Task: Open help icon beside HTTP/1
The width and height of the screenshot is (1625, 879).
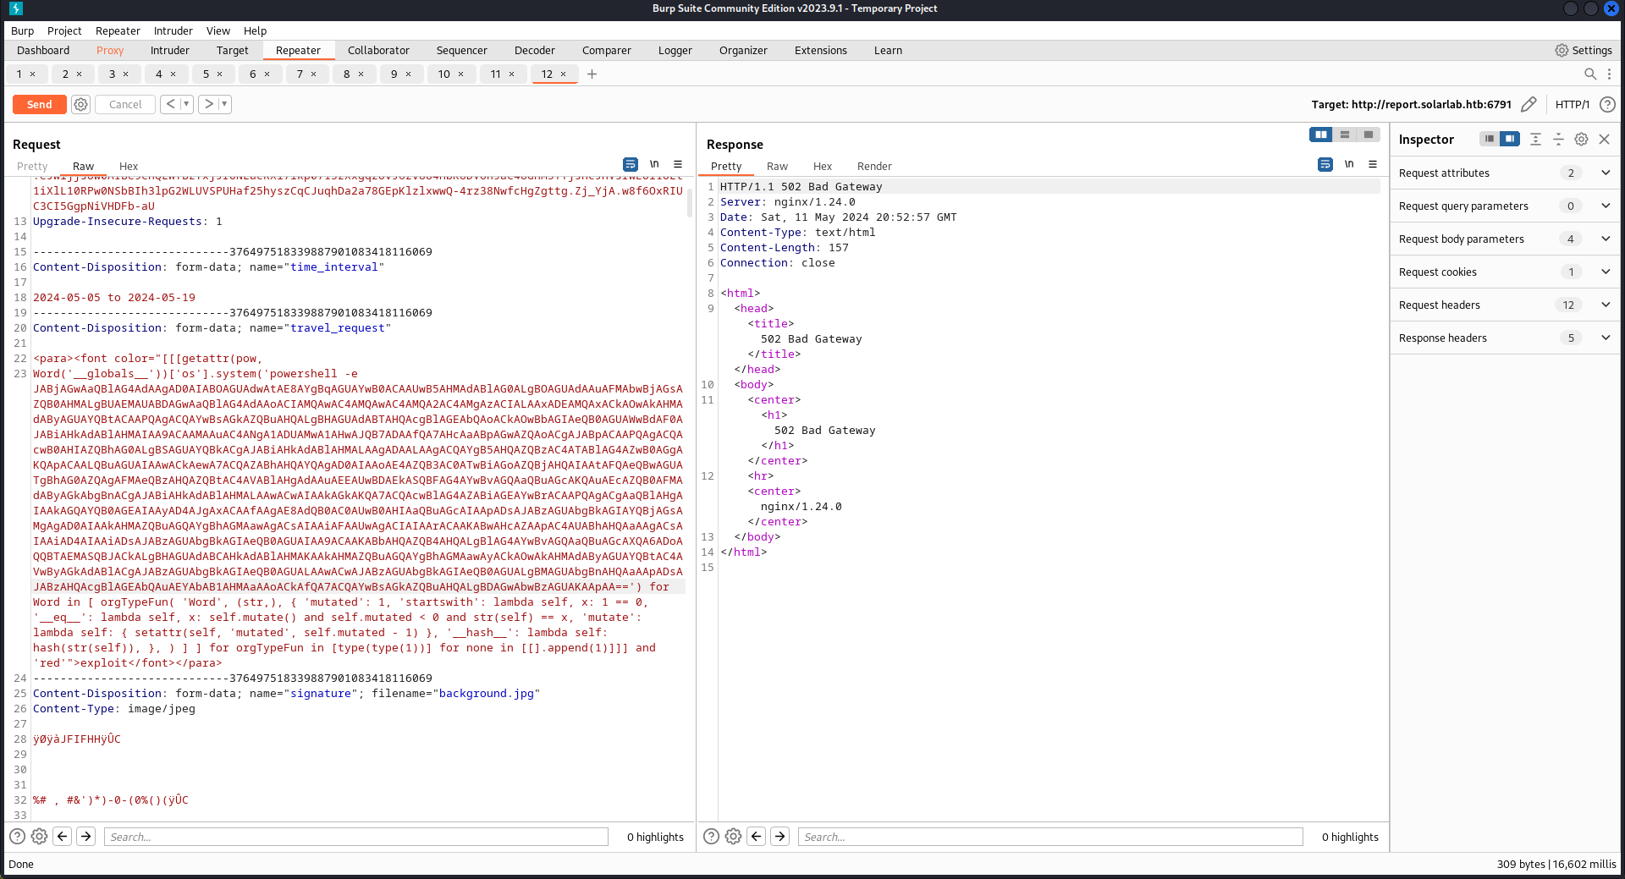Action: pos(1607,104)
